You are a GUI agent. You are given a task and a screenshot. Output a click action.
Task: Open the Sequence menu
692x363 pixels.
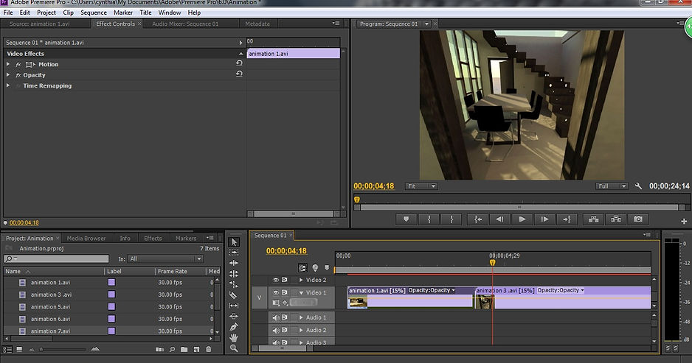(93, 13)
